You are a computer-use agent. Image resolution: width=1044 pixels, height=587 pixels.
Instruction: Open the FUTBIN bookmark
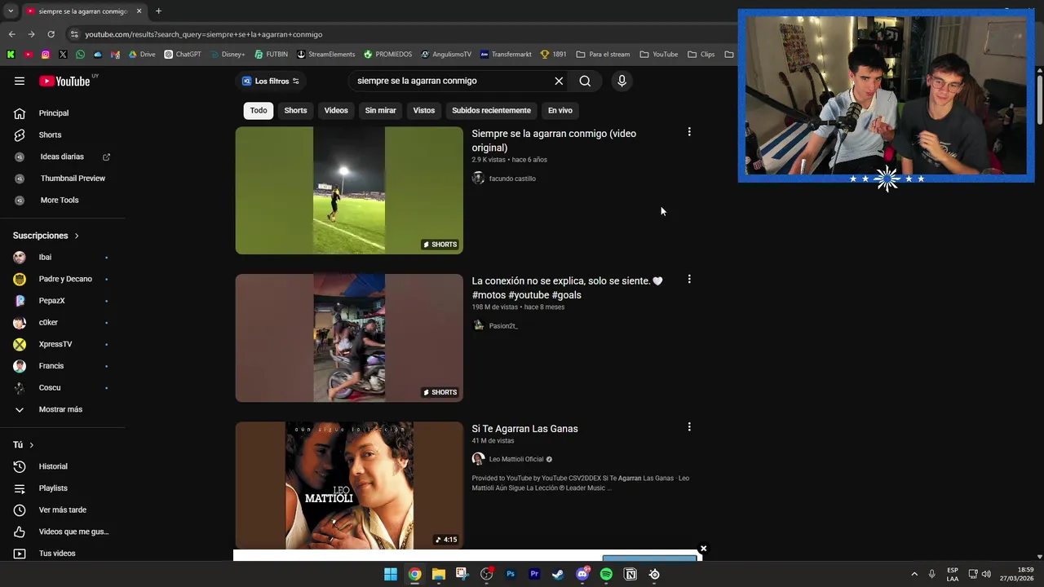pos(271,55)
